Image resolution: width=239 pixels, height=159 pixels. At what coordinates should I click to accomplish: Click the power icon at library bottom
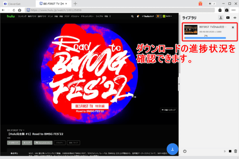tap(185, 151)
